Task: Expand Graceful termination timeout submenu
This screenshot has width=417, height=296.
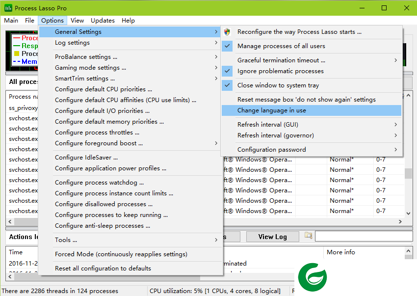Action: click(312, 60)
